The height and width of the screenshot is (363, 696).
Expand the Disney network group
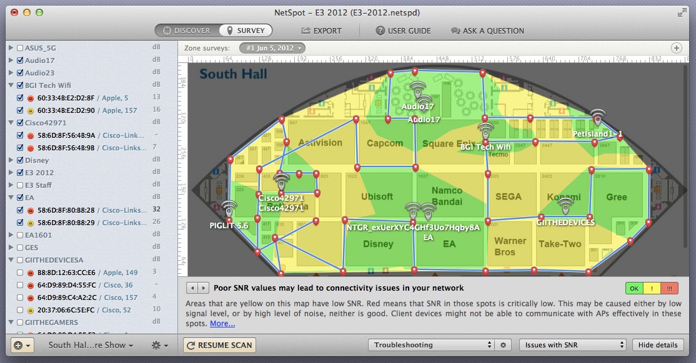coord(11,160)
